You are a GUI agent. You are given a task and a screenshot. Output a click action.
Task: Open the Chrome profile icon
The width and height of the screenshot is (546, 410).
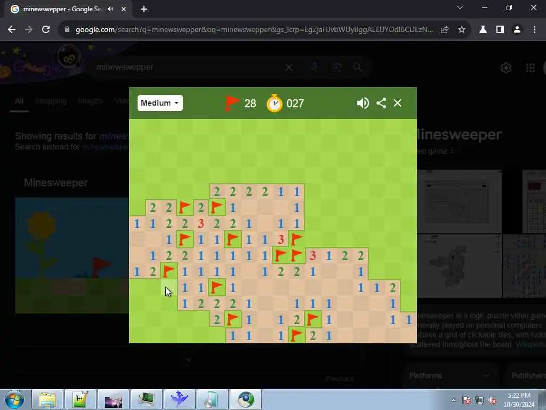click(x=517, y=30)
